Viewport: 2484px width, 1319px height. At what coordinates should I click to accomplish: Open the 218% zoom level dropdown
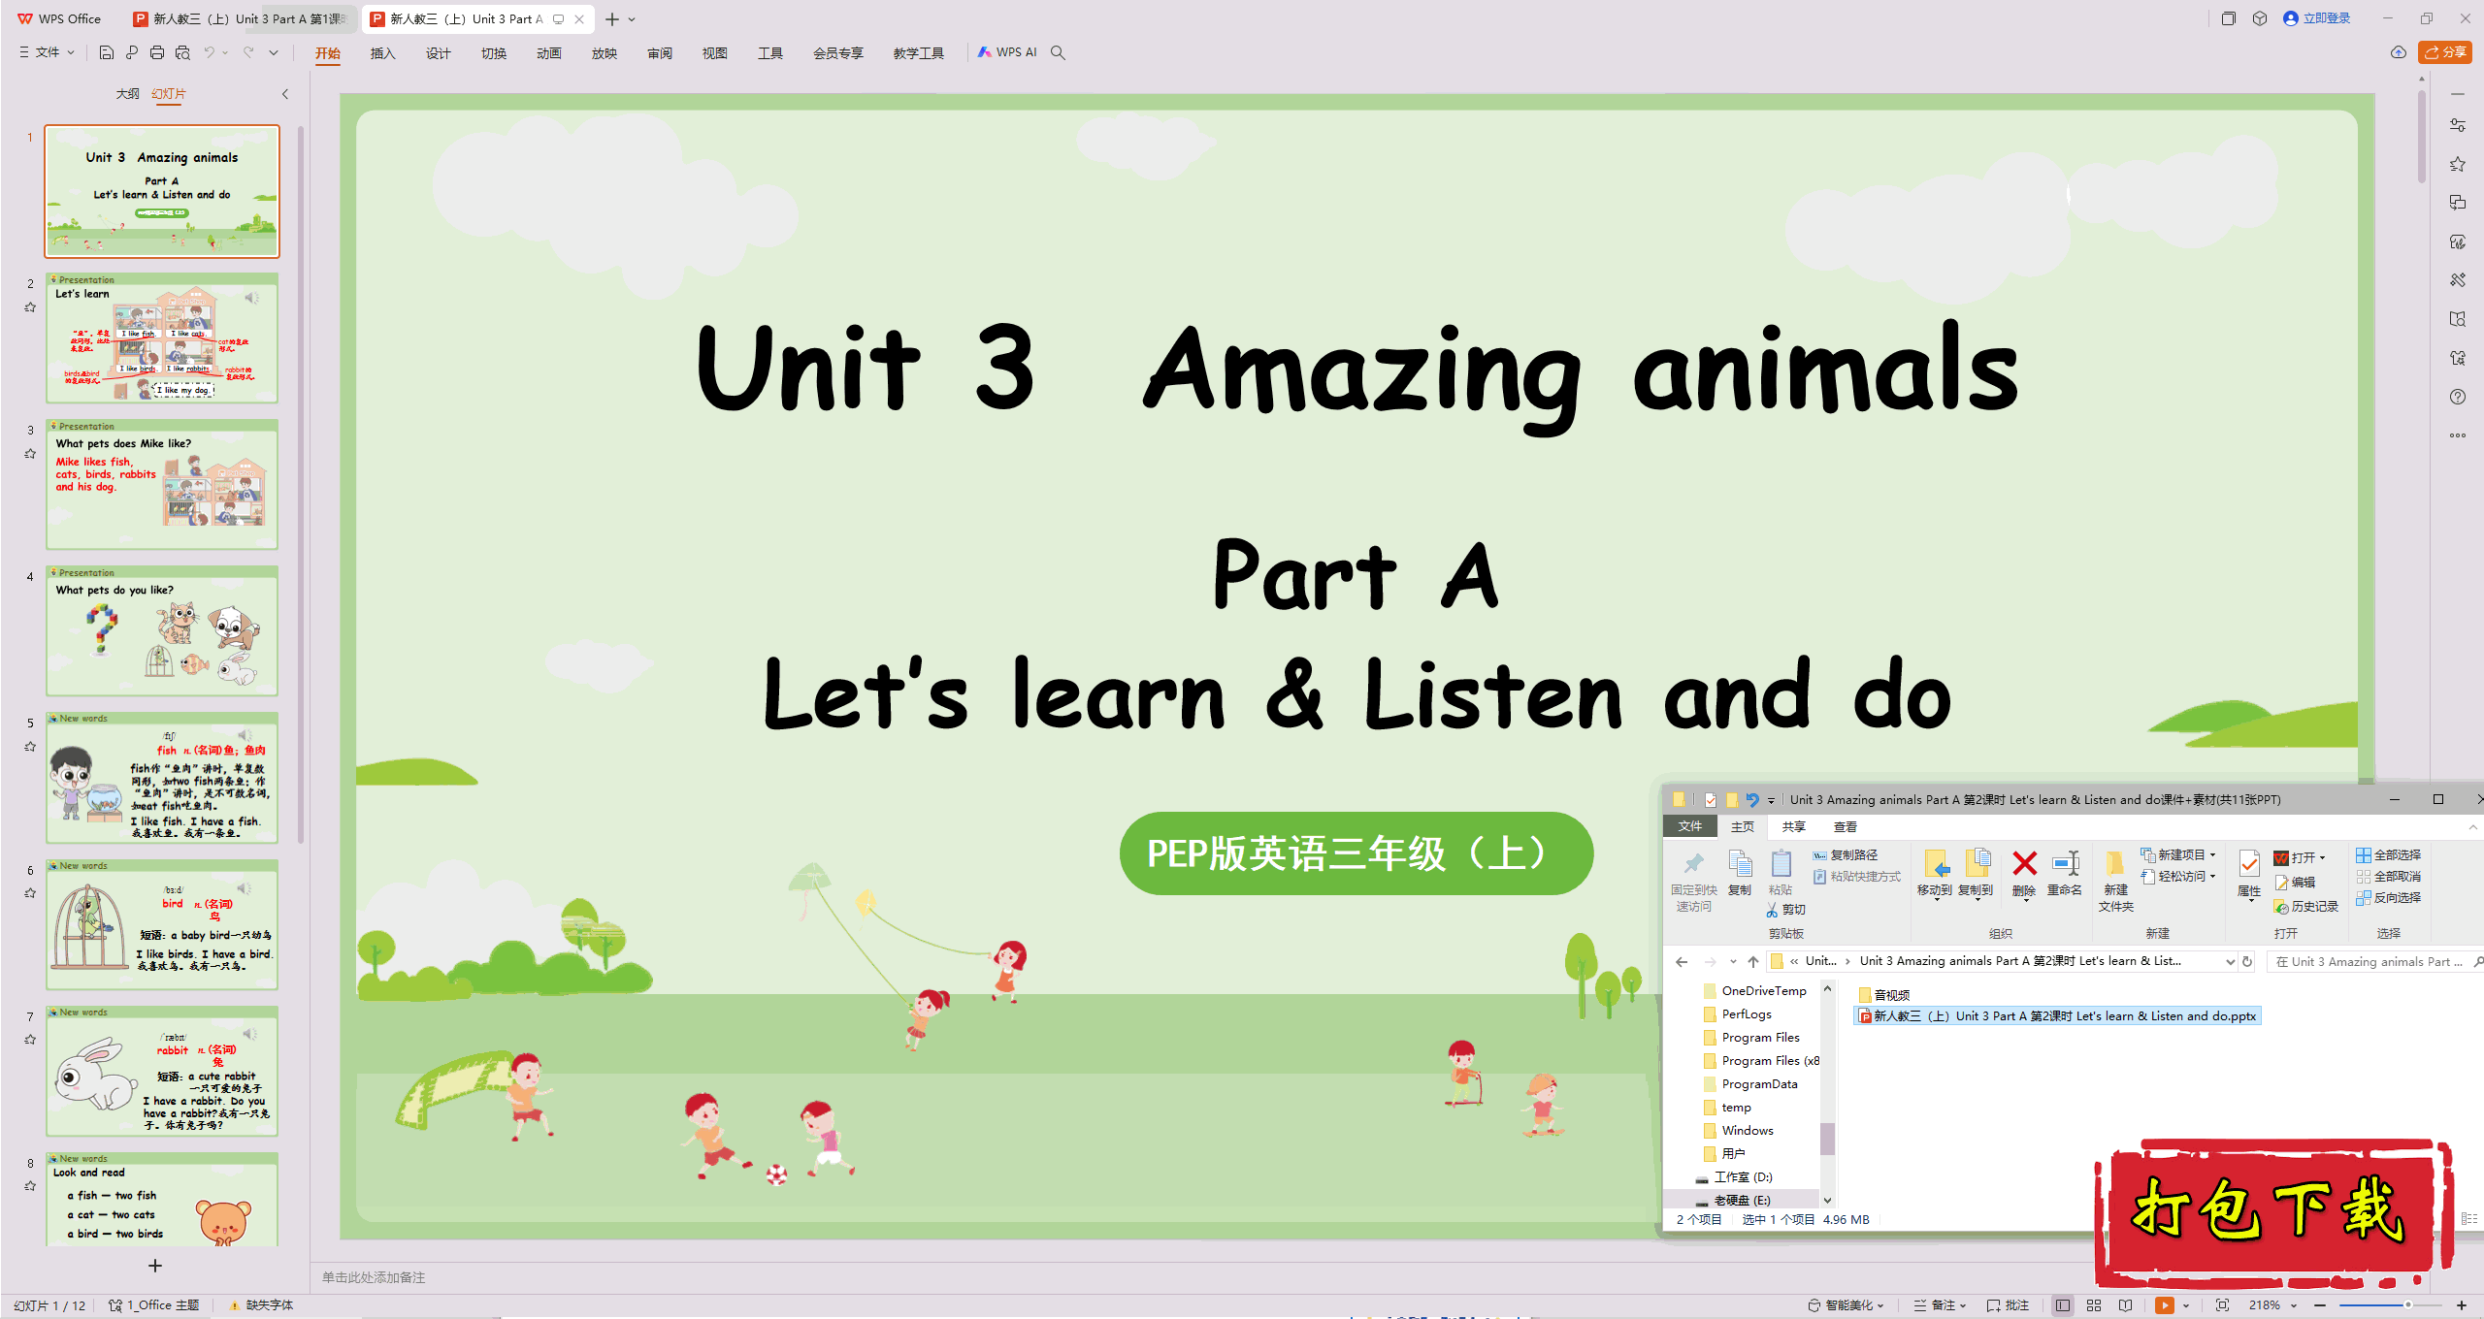click(2272, 1305)
